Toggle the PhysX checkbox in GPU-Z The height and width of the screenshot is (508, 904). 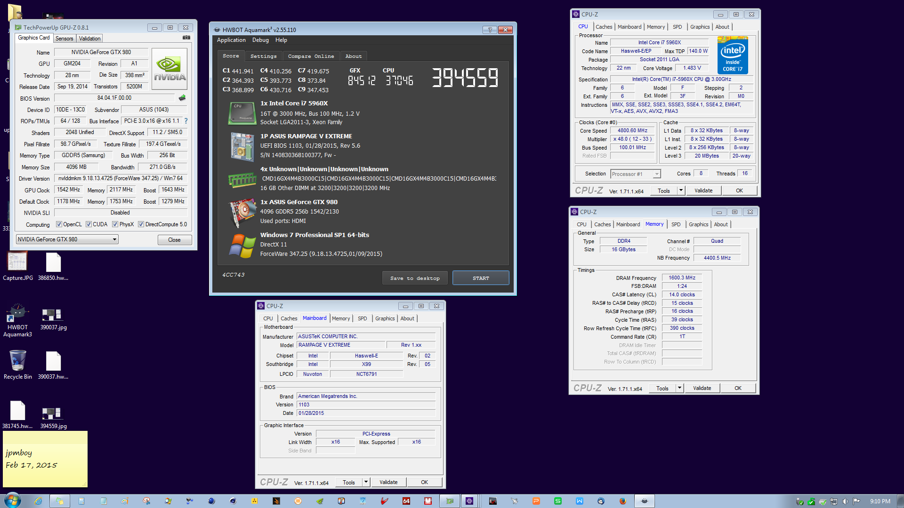115,224
